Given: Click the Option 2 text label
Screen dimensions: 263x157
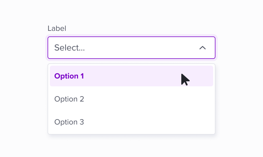Looking at the screenshot, I should 69,99.
